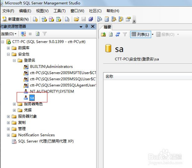192x168 pixels.
Task: Click the Summary page toolbar icon
Action: (x=107, y=19)
